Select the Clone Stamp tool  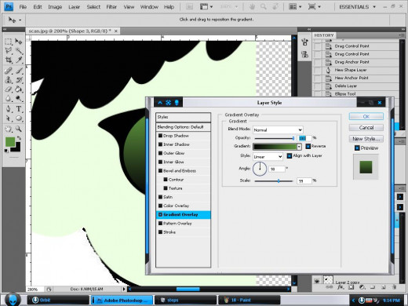pos(9,80)
